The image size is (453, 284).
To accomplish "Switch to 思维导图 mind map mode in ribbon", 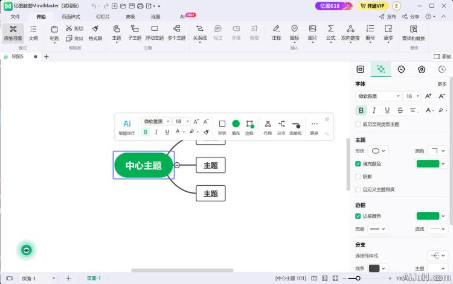I will tap(13, 33).
